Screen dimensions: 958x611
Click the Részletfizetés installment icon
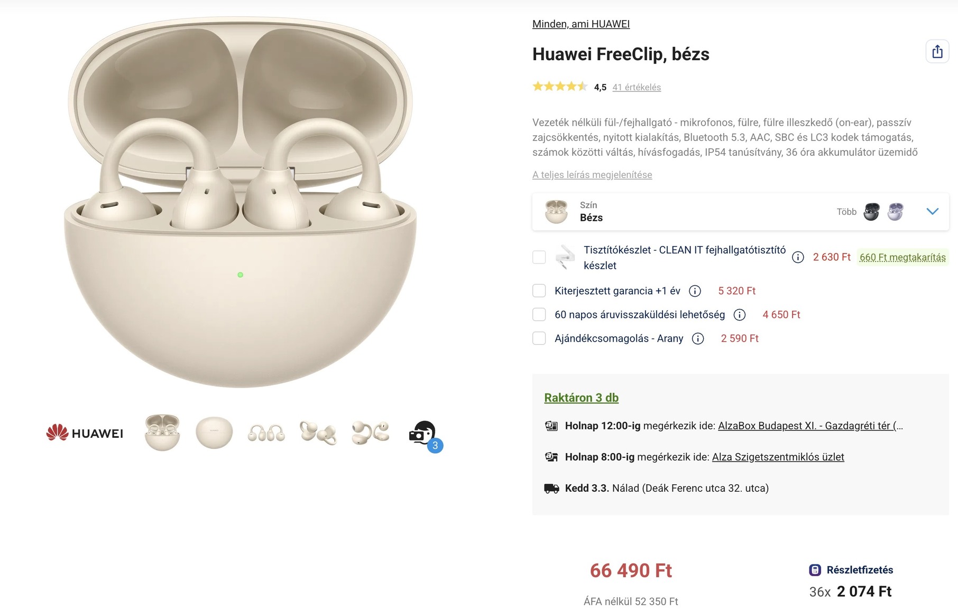(x=815, y=570)
